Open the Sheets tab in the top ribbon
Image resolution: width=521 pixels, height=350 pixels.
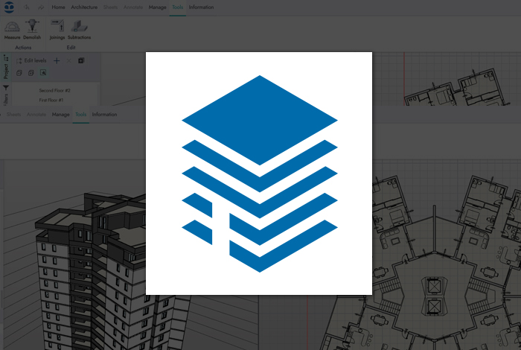[x=110, y=7]
